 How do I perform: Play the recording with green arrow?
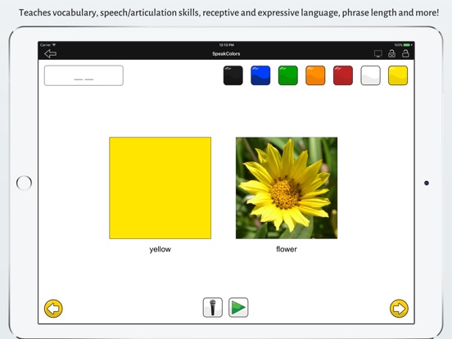click(x=238, y=307)
